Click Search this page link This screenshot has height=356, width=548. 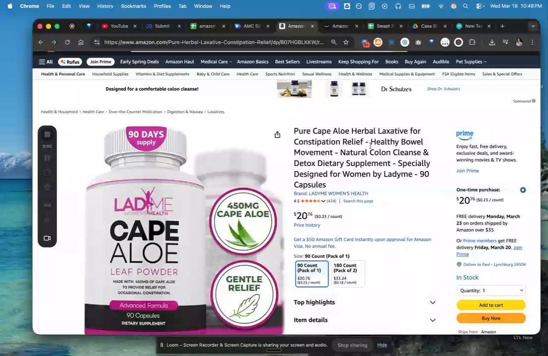tap(358, 201)
